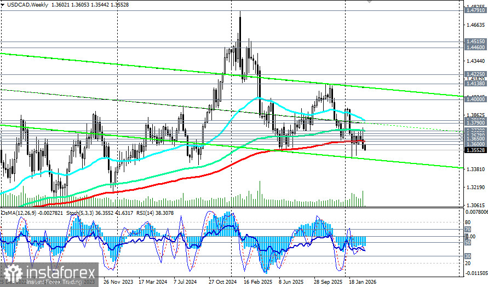Click the USDCAD,Weekly chart title

point(27,5)
